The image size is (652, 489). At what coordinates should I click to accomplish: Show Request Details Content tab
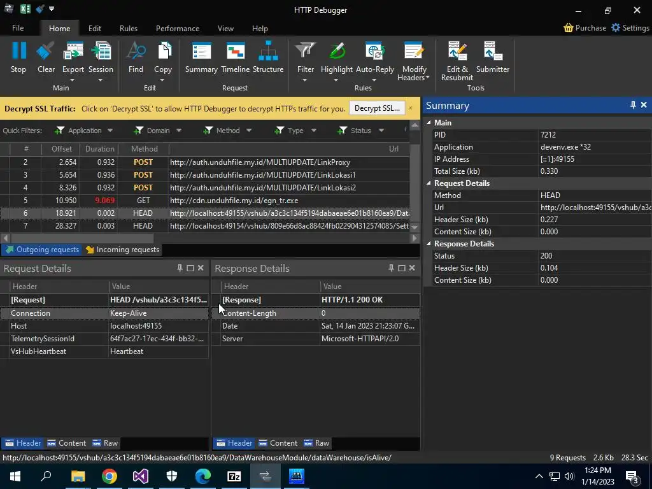(x=66, y=443)
